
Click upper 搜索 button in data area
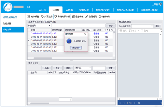pos(111,26)
